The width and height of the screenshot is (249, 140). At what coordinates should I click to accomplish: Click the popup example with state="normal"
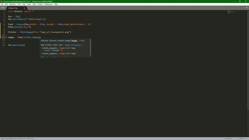click(59, 49)
